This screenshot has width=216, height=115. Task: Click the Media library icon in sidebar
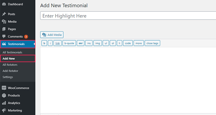point(4,22)
